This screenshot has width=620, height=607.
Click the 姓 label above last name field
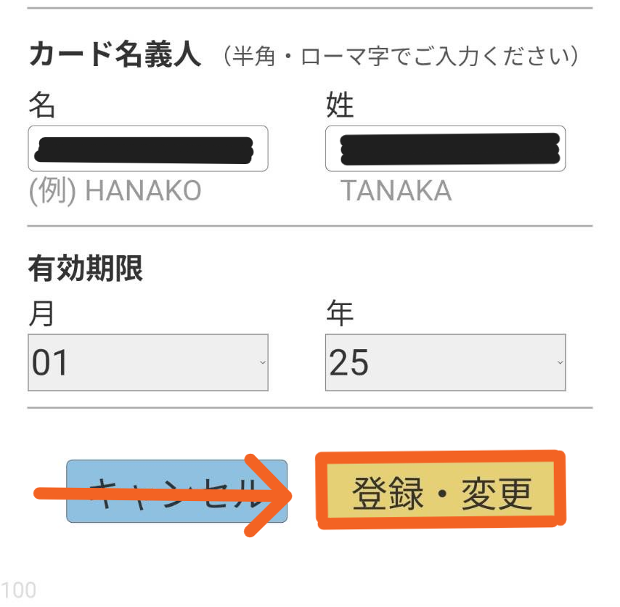click(x=340, y=106)
